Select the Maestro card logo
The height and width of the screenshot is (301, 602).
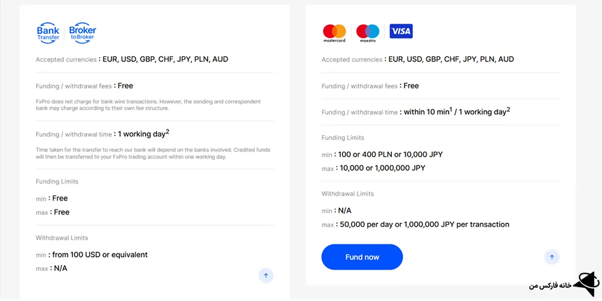click(367, 33)
